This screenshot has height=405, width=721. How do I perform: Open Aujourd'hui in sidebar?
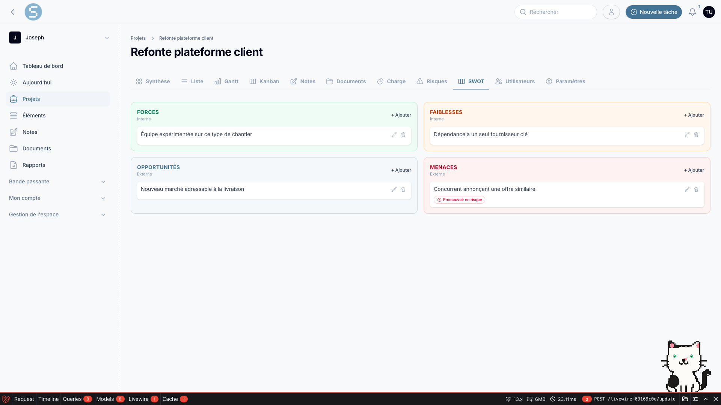58,82
